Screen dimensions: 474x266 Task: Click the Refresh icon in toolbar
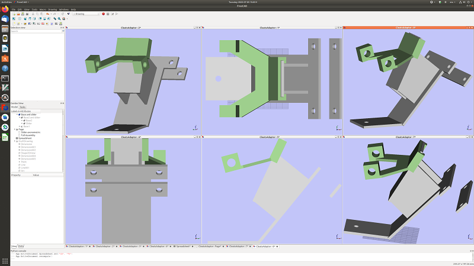tap(63, 14)
